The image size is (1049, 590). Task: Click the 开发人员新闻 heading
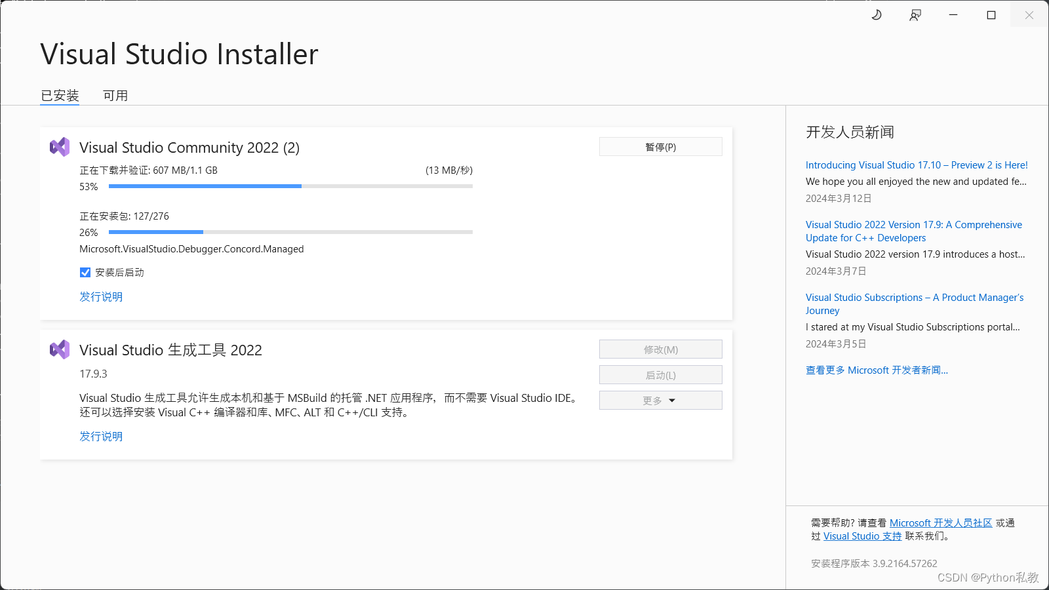(x=850, y=132)
